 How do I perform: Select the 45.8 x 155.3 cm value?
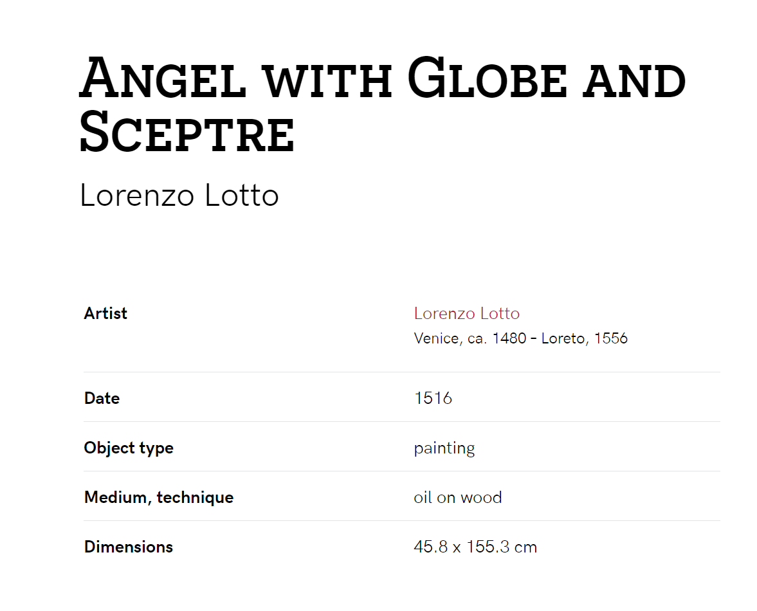click(475, 547)
